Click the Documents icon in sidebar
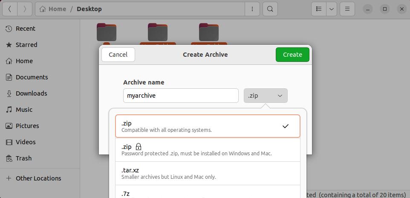The height and width of the screenshot is (198, 410). (x=9, y=78)
